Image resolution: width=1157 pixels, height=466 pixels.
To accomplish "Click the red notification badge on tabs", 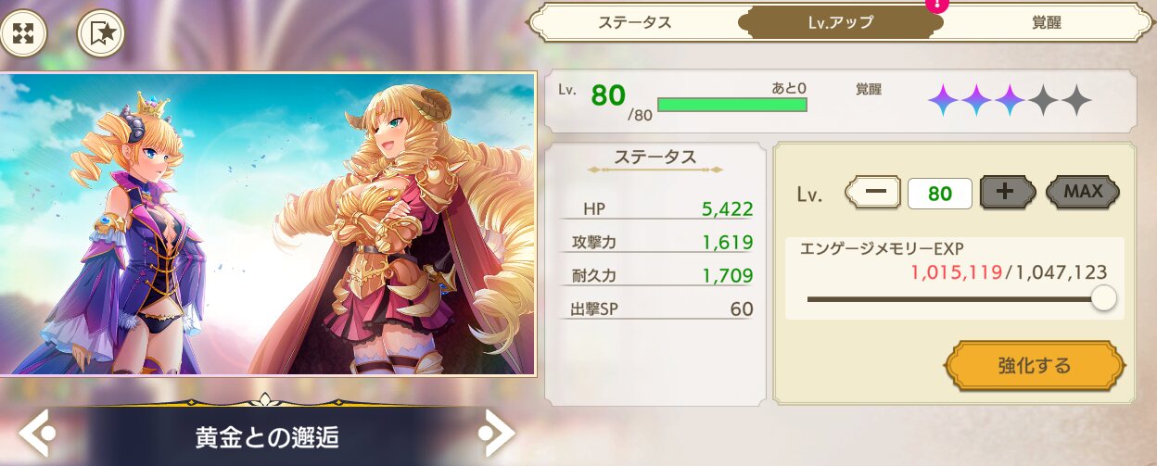I will 937,3.
